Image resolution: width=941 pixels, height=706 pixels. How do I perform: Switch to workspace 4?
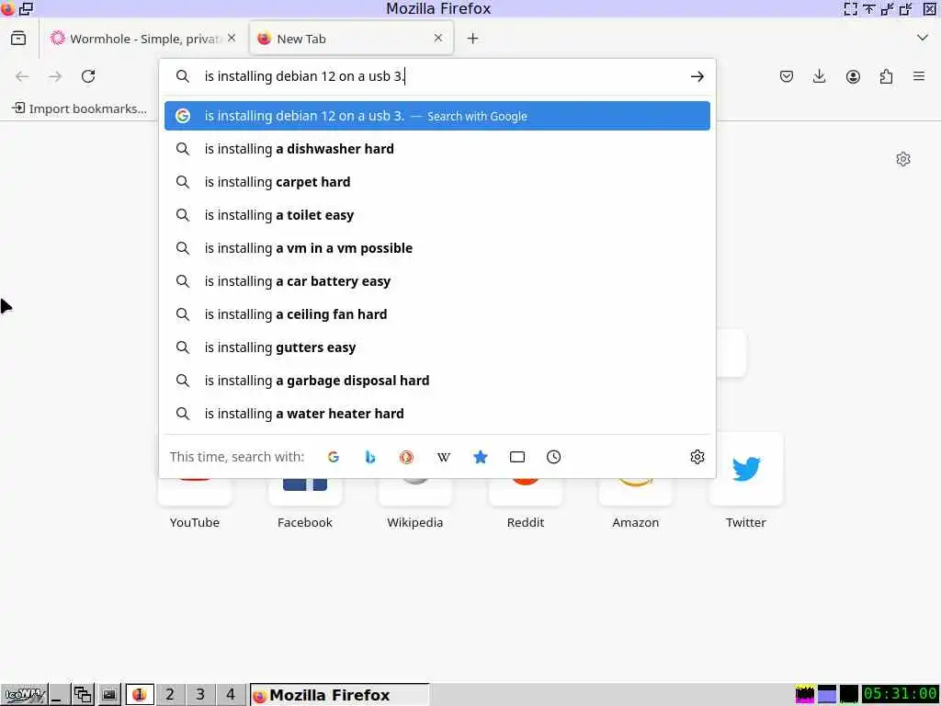[231, 695]
